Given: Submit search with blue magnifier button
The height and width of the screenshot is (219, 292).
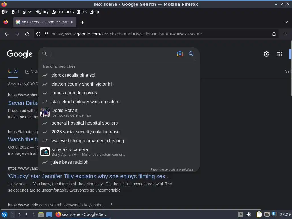Looking at the screenshot, I should [x=191, y=54].
